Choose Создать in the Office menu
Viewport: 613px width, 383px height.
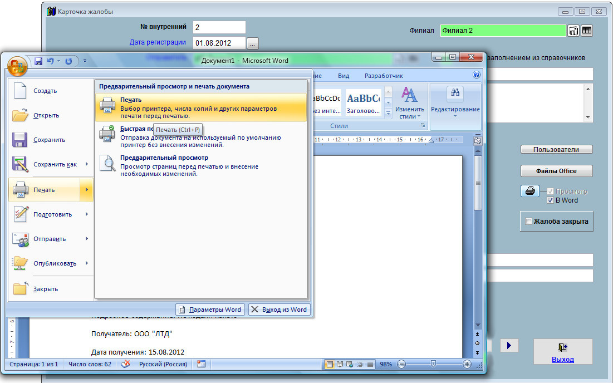(51, 91)
